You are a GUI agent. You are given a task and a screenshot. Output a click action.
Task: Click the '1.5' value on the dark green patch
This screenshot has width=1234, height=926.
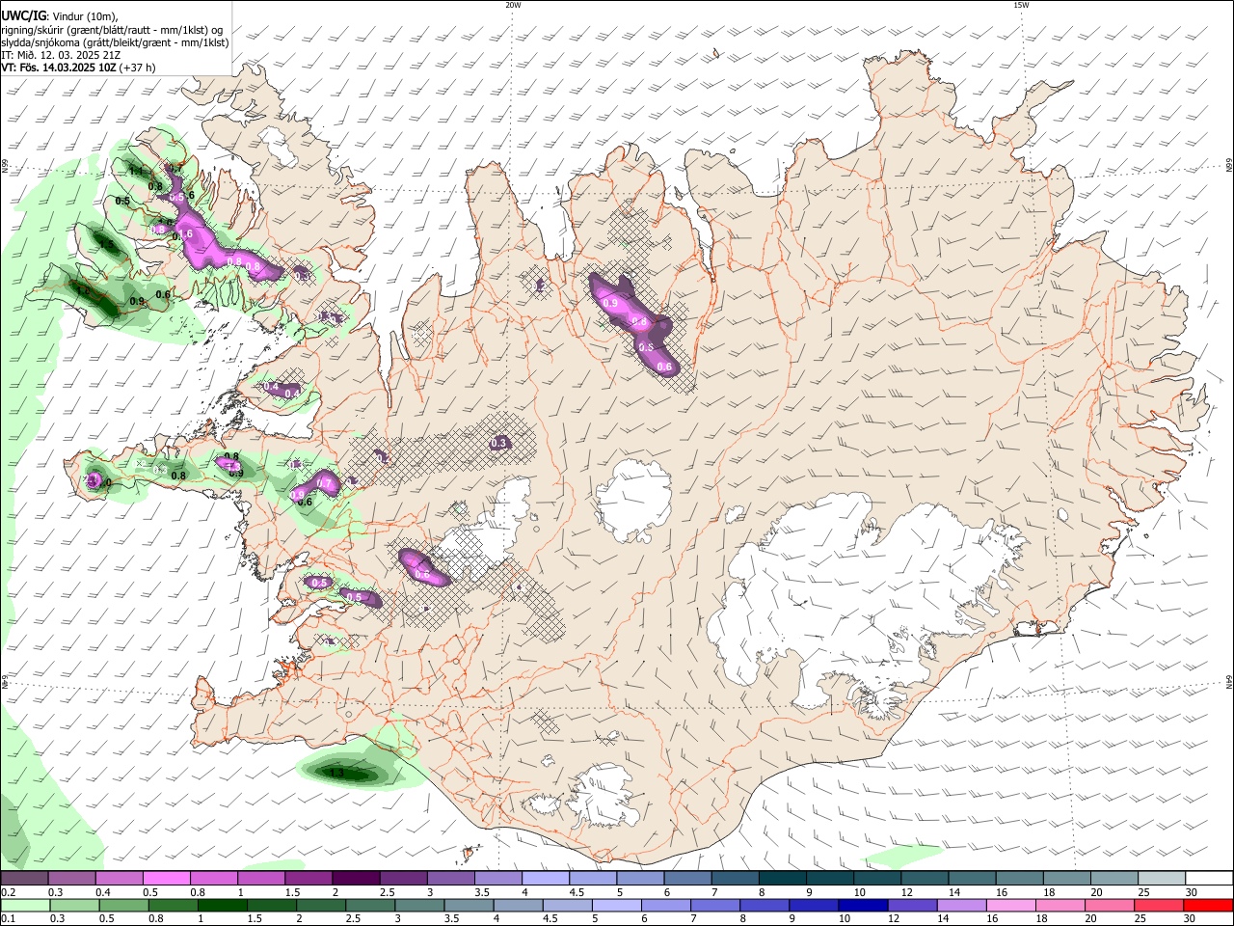coord(107,244)
